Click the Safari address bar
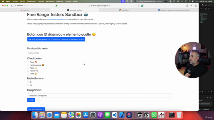The image size is (214, 120). [100, 6]
